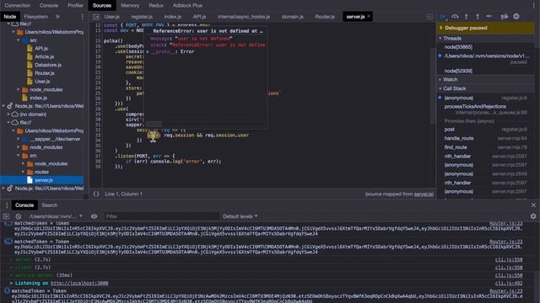The height and width of the screenshot is (303, 540).
Task: Open the User.js editor tab
Action: 112,17
